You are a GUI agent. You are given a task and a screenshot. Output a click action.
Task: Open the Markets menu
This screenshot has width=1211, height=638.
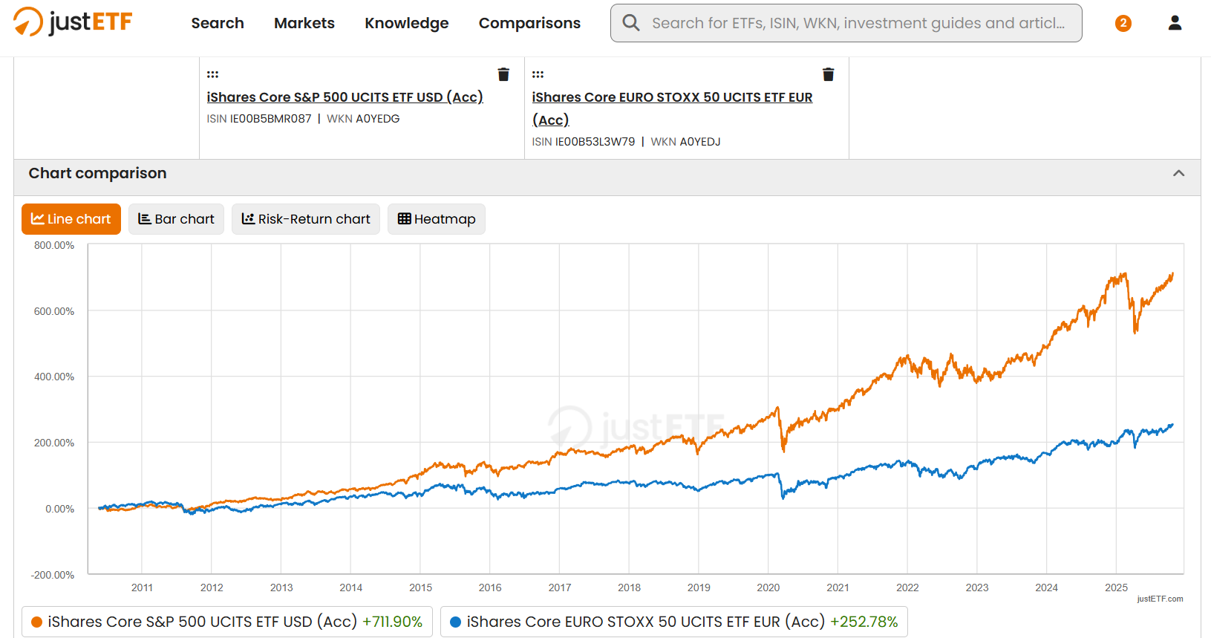[304, 23]
